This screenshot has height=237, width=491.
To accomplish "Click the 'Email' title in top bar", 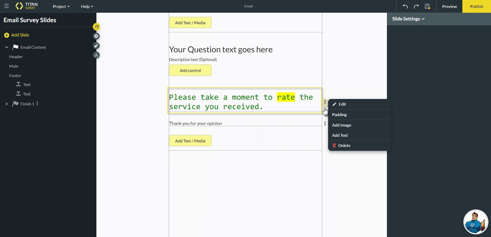I will click(249, 6).
